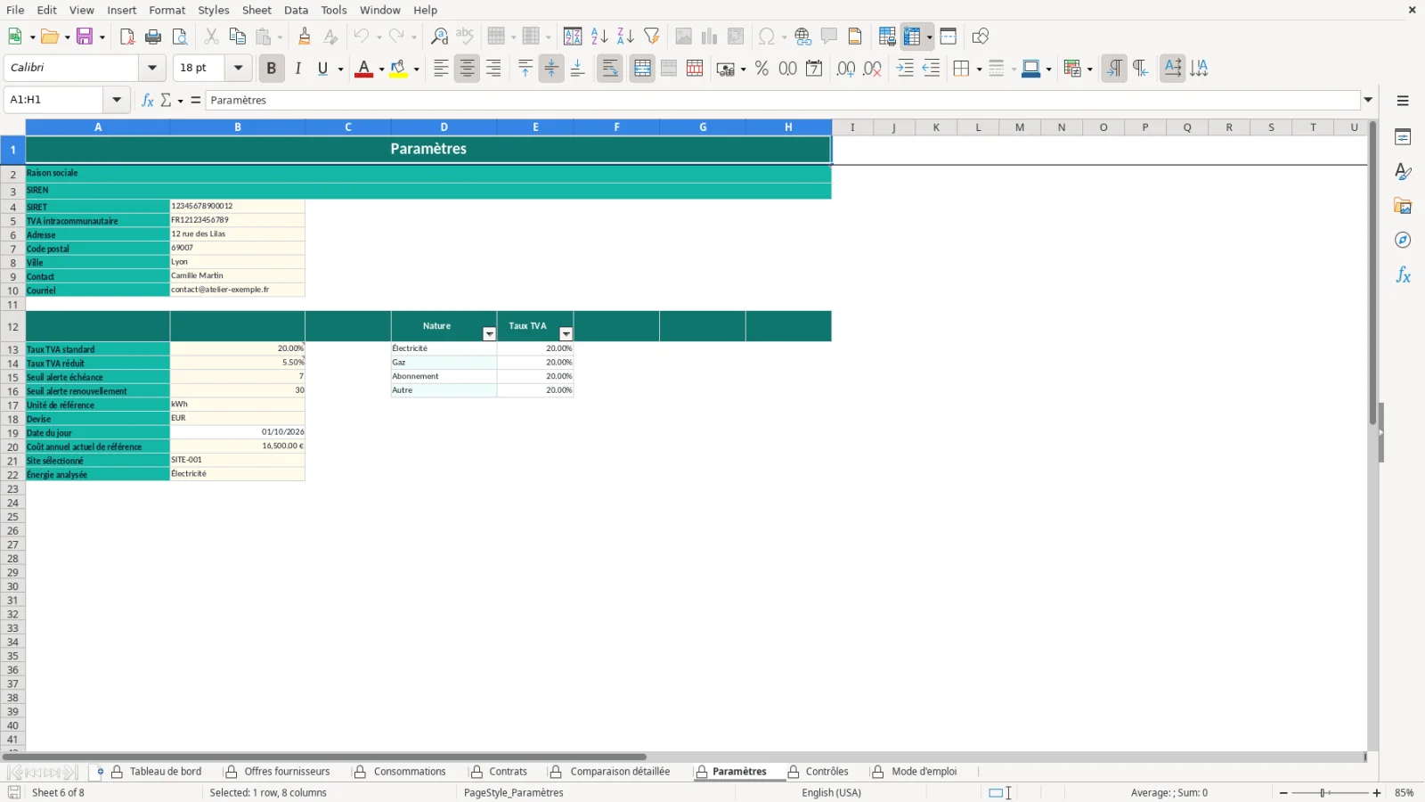Select the column D header
The width and height of the screenshot is (1425, 802).
click(x=444, y=127)
